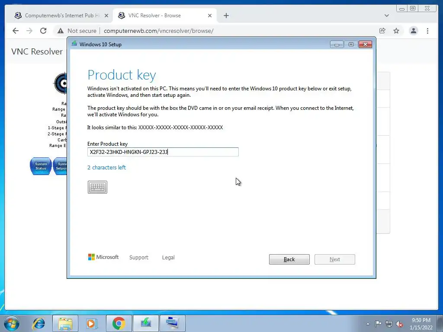This screenshot has width=443, height=332.
Task: Go Back in Windows 10 Setup
Action: (x=289, y=259)
